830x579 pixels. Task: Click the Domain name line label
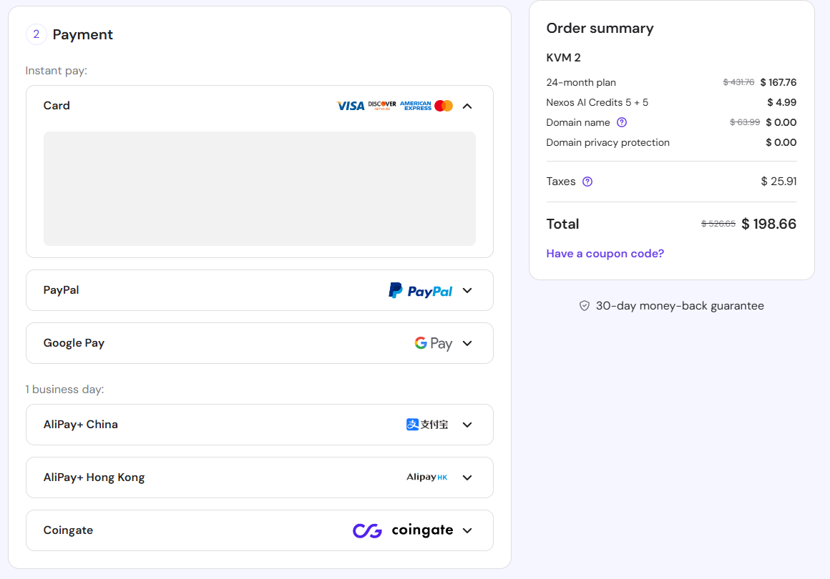pos(578,123)
